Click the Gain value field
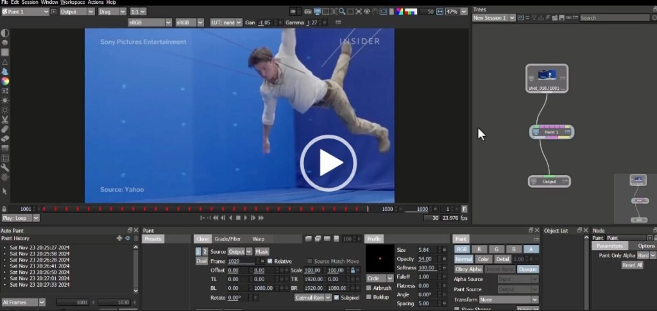 click(x=266, y=22)
